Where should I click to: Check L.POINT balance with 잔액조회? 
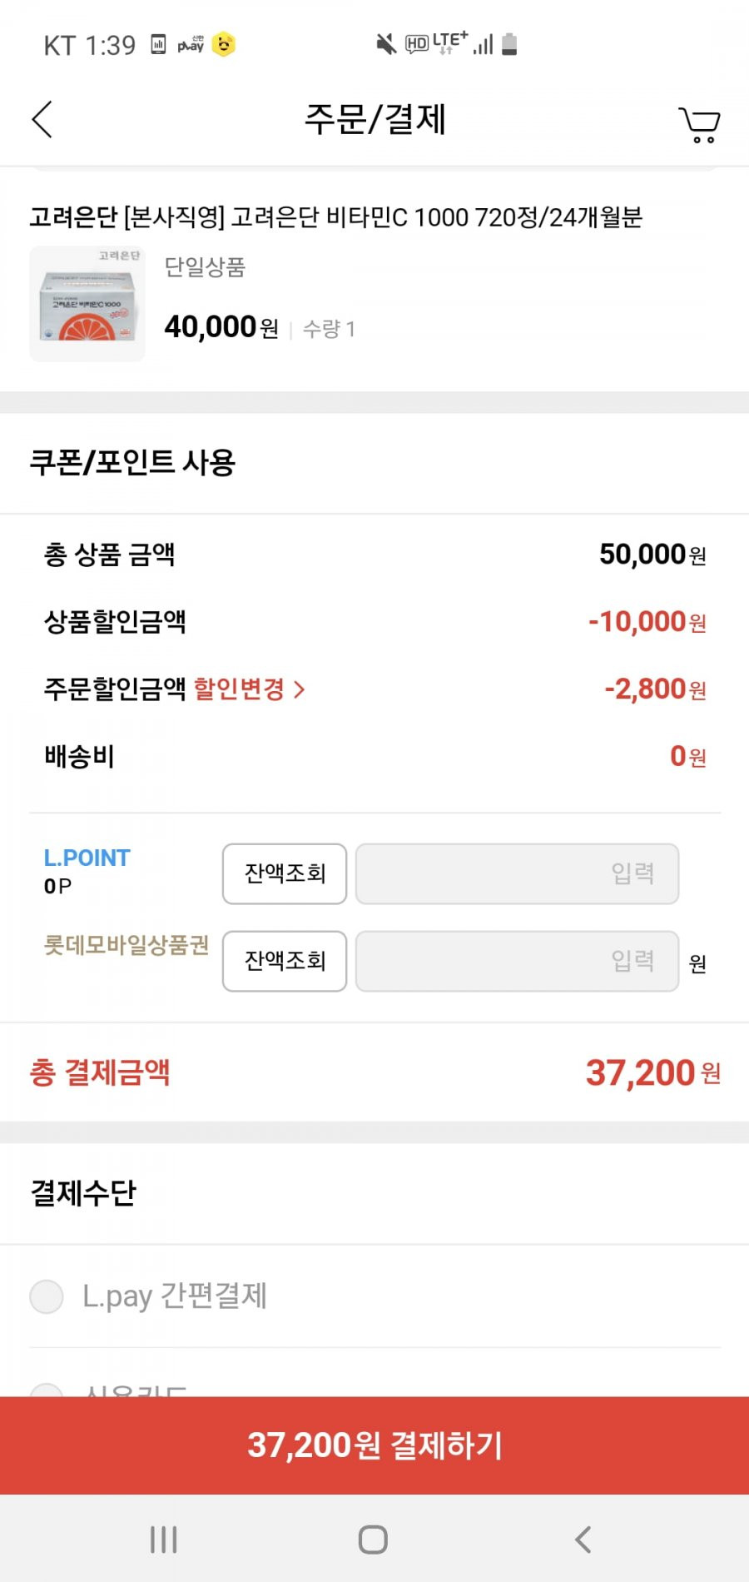click(285, 873)
